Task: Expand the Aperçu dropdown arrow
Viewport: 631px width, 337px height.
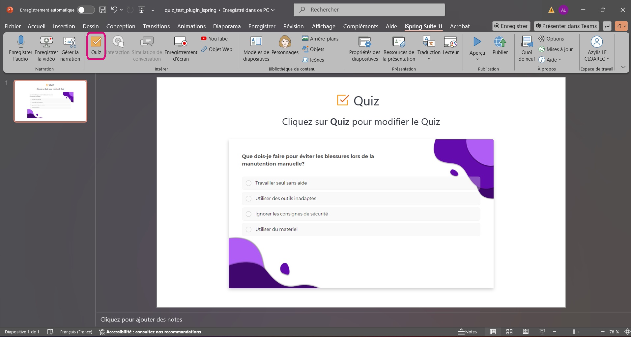Action: pos(477,59)
